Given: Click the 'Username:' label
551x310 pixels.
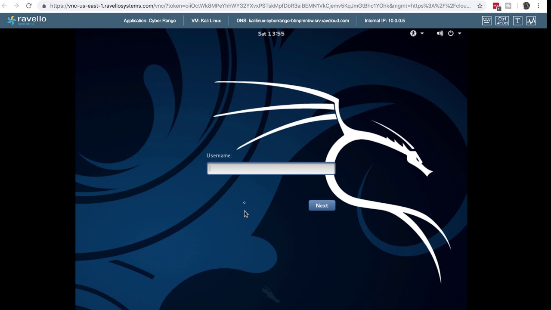Looking at the screenshot, I should click(x=219, y=155).
